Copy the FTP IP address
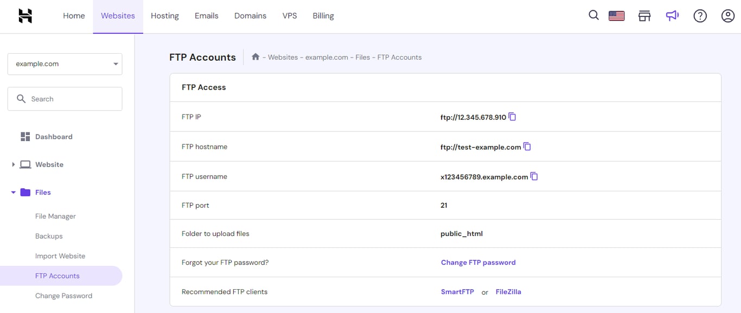 coord(512,116)
